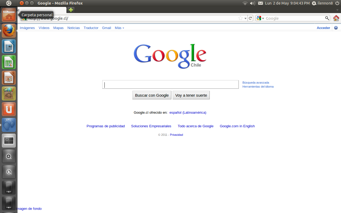Bookmark this page with the star icon
Viewport: 341px width, 213px height.
point(241,18)
